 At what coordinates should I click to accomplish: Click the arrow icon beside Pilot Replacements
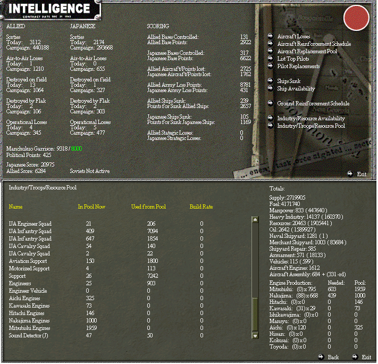click(271, 66)
